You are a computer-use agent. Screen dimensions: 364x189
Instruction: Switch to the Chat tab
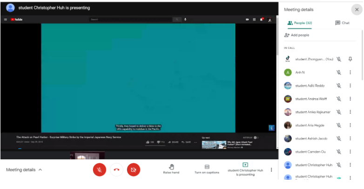coord(343,23)
